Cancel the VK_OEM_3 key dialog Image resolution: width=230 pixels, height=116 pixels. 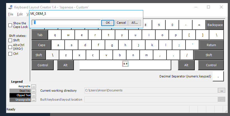121,23
